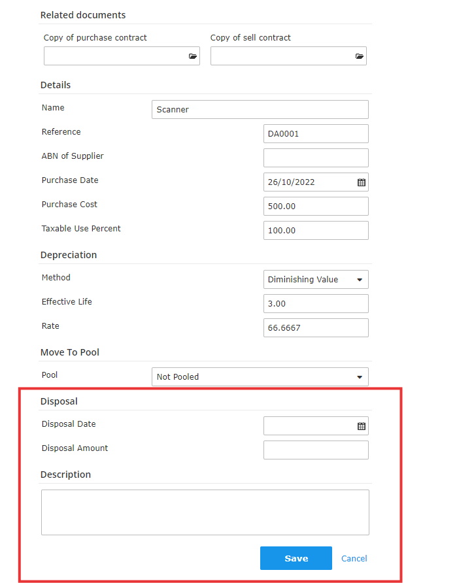Edit the Rate field 66.6667
This screenshot has height=583, width=457.
pos(316,327)
